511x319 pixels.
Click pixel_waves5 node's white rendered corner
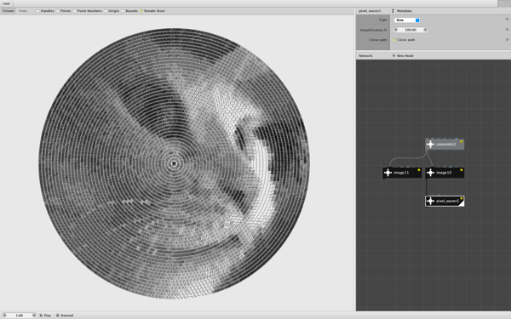(462, 204)
